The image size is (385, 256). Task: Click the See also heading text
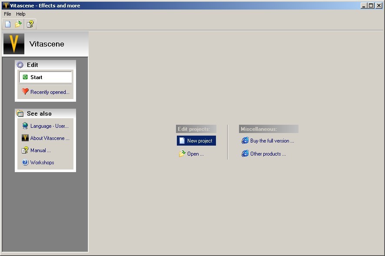(x=39, y=113)
